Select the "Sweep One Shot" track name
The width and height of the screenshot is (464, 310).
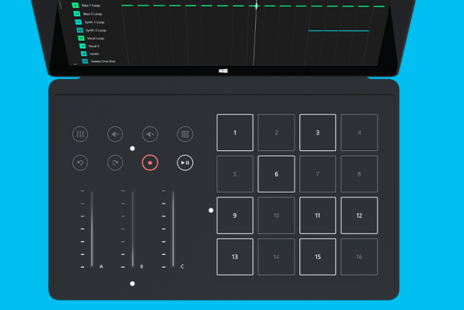[103, 62]
